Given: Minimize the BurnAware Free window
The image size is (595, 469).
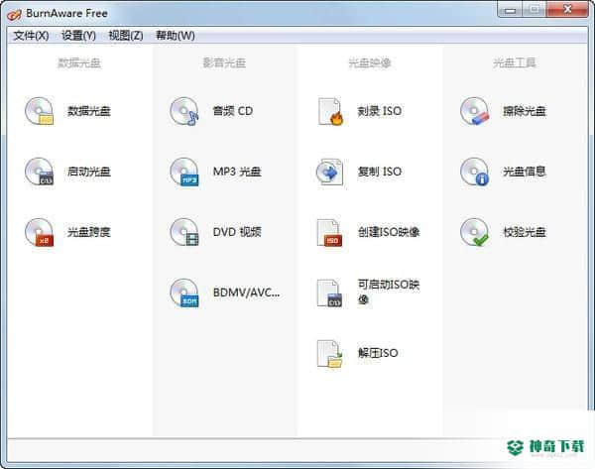Looking at the screenshot, I should pyautogui.click(x=510, y=10).
